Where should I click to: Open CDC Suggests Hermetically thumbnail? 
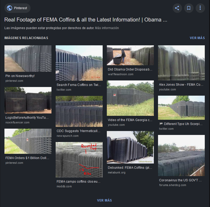[79, 111]
